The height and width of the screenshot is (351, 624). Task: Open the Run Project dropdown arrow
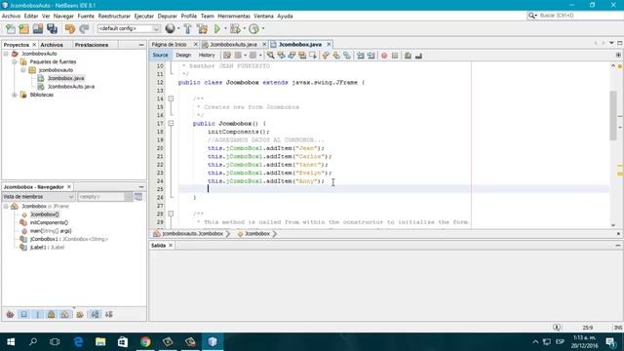click(x=225, y=28)
